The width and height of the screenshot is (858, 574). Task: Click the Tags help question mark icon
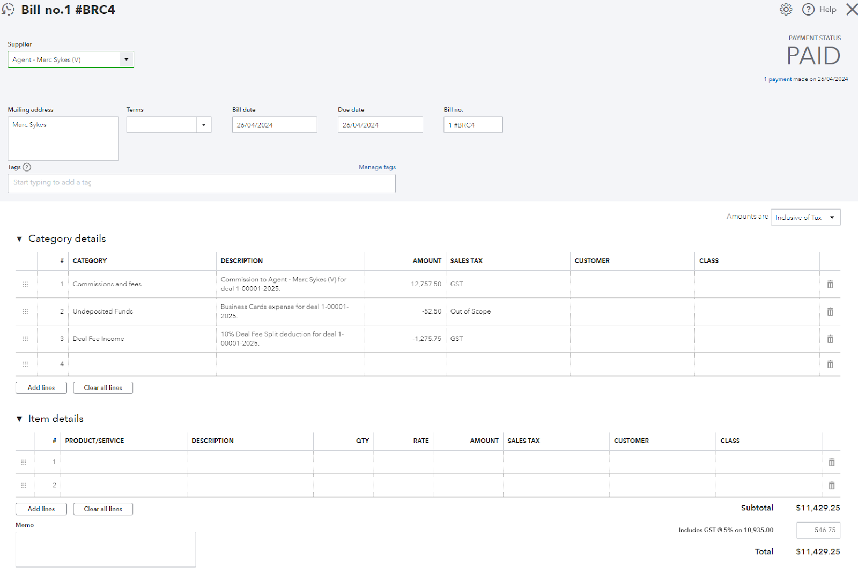27,167
